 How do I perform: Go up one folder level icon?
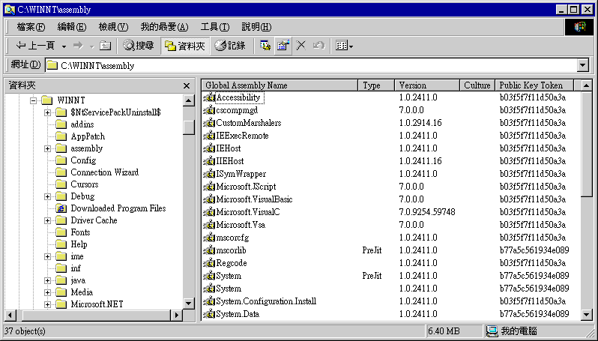coord(105,46)
